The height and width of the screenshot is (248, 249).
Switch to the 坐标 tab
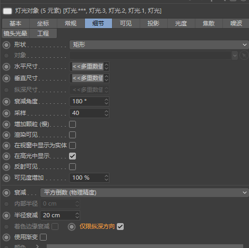point(43,23)
